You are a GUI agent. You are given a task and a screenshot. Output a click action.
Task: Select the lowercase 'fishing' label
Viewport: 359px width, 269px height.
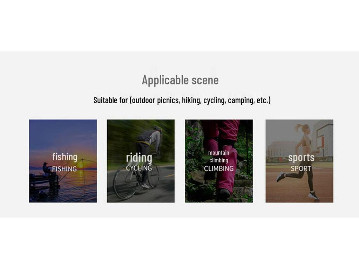click(x=65, y=157)
